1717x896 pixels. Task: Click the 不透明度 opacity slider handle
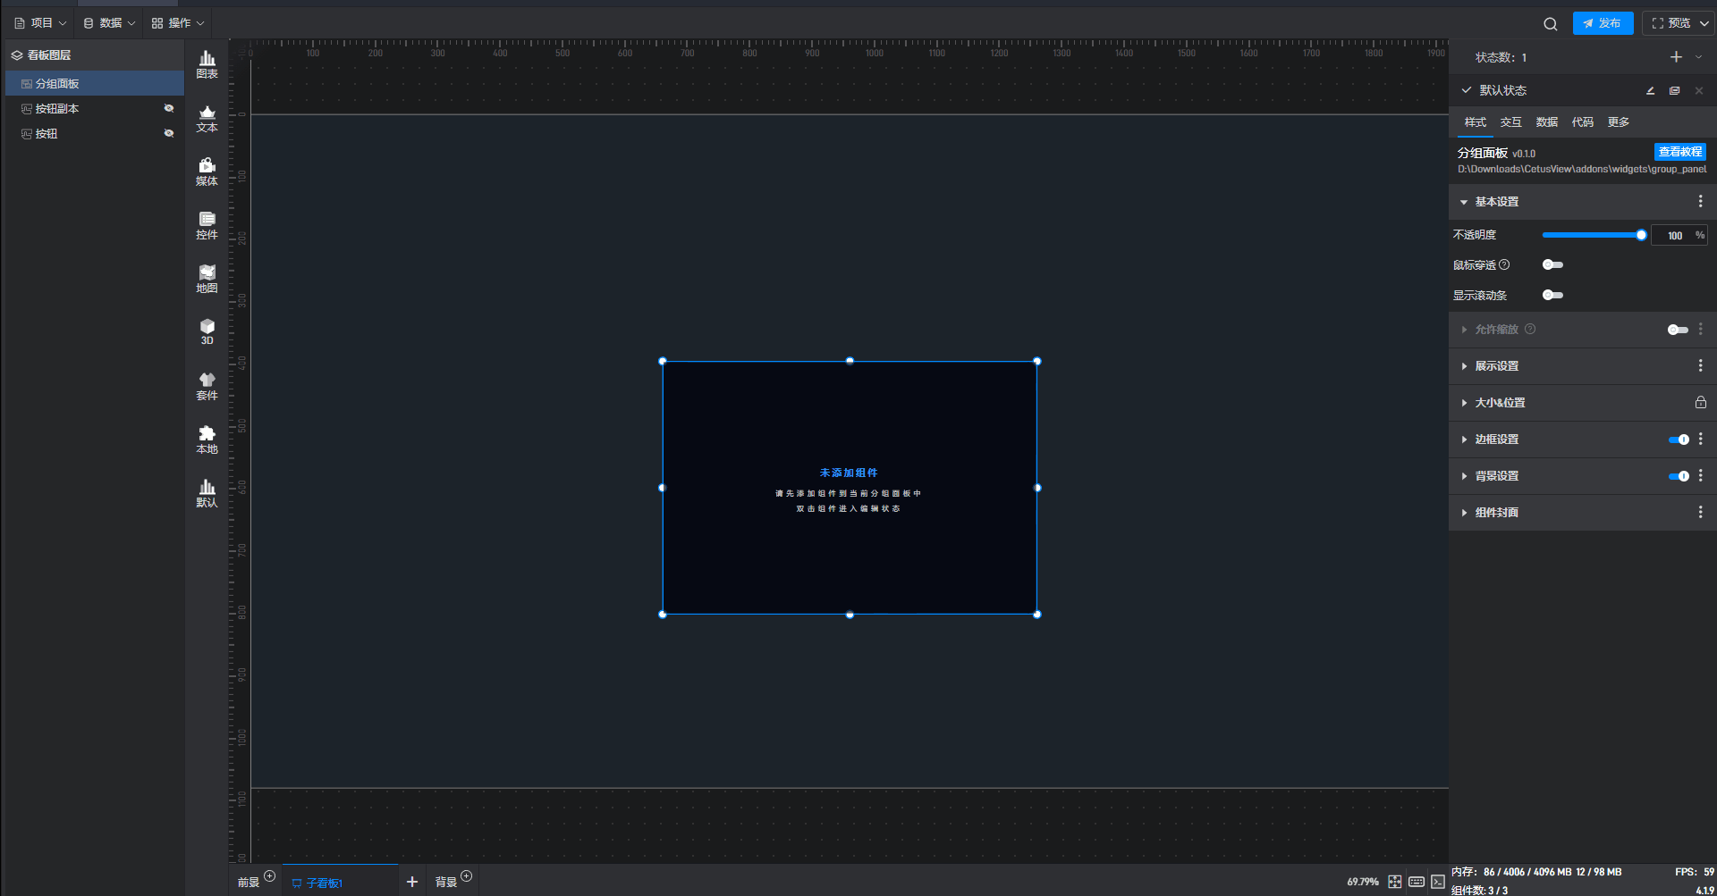[1641, 235]
